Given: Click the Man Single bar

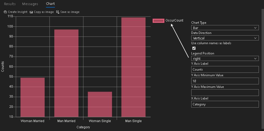Looking at the screenshot, I should click(133, 67).
